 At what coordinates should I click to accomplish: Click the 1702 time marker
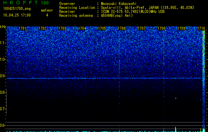click(x=42, y=28)
